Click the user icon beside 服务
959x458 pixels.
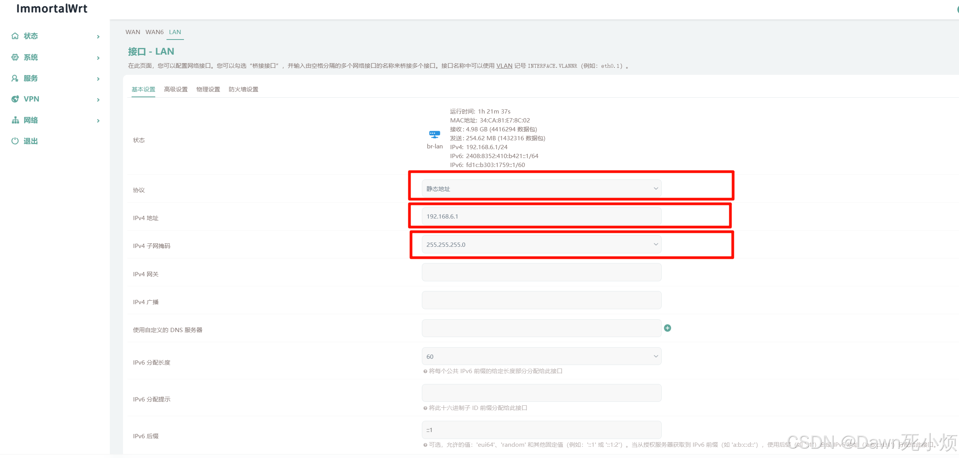[15, 78]
